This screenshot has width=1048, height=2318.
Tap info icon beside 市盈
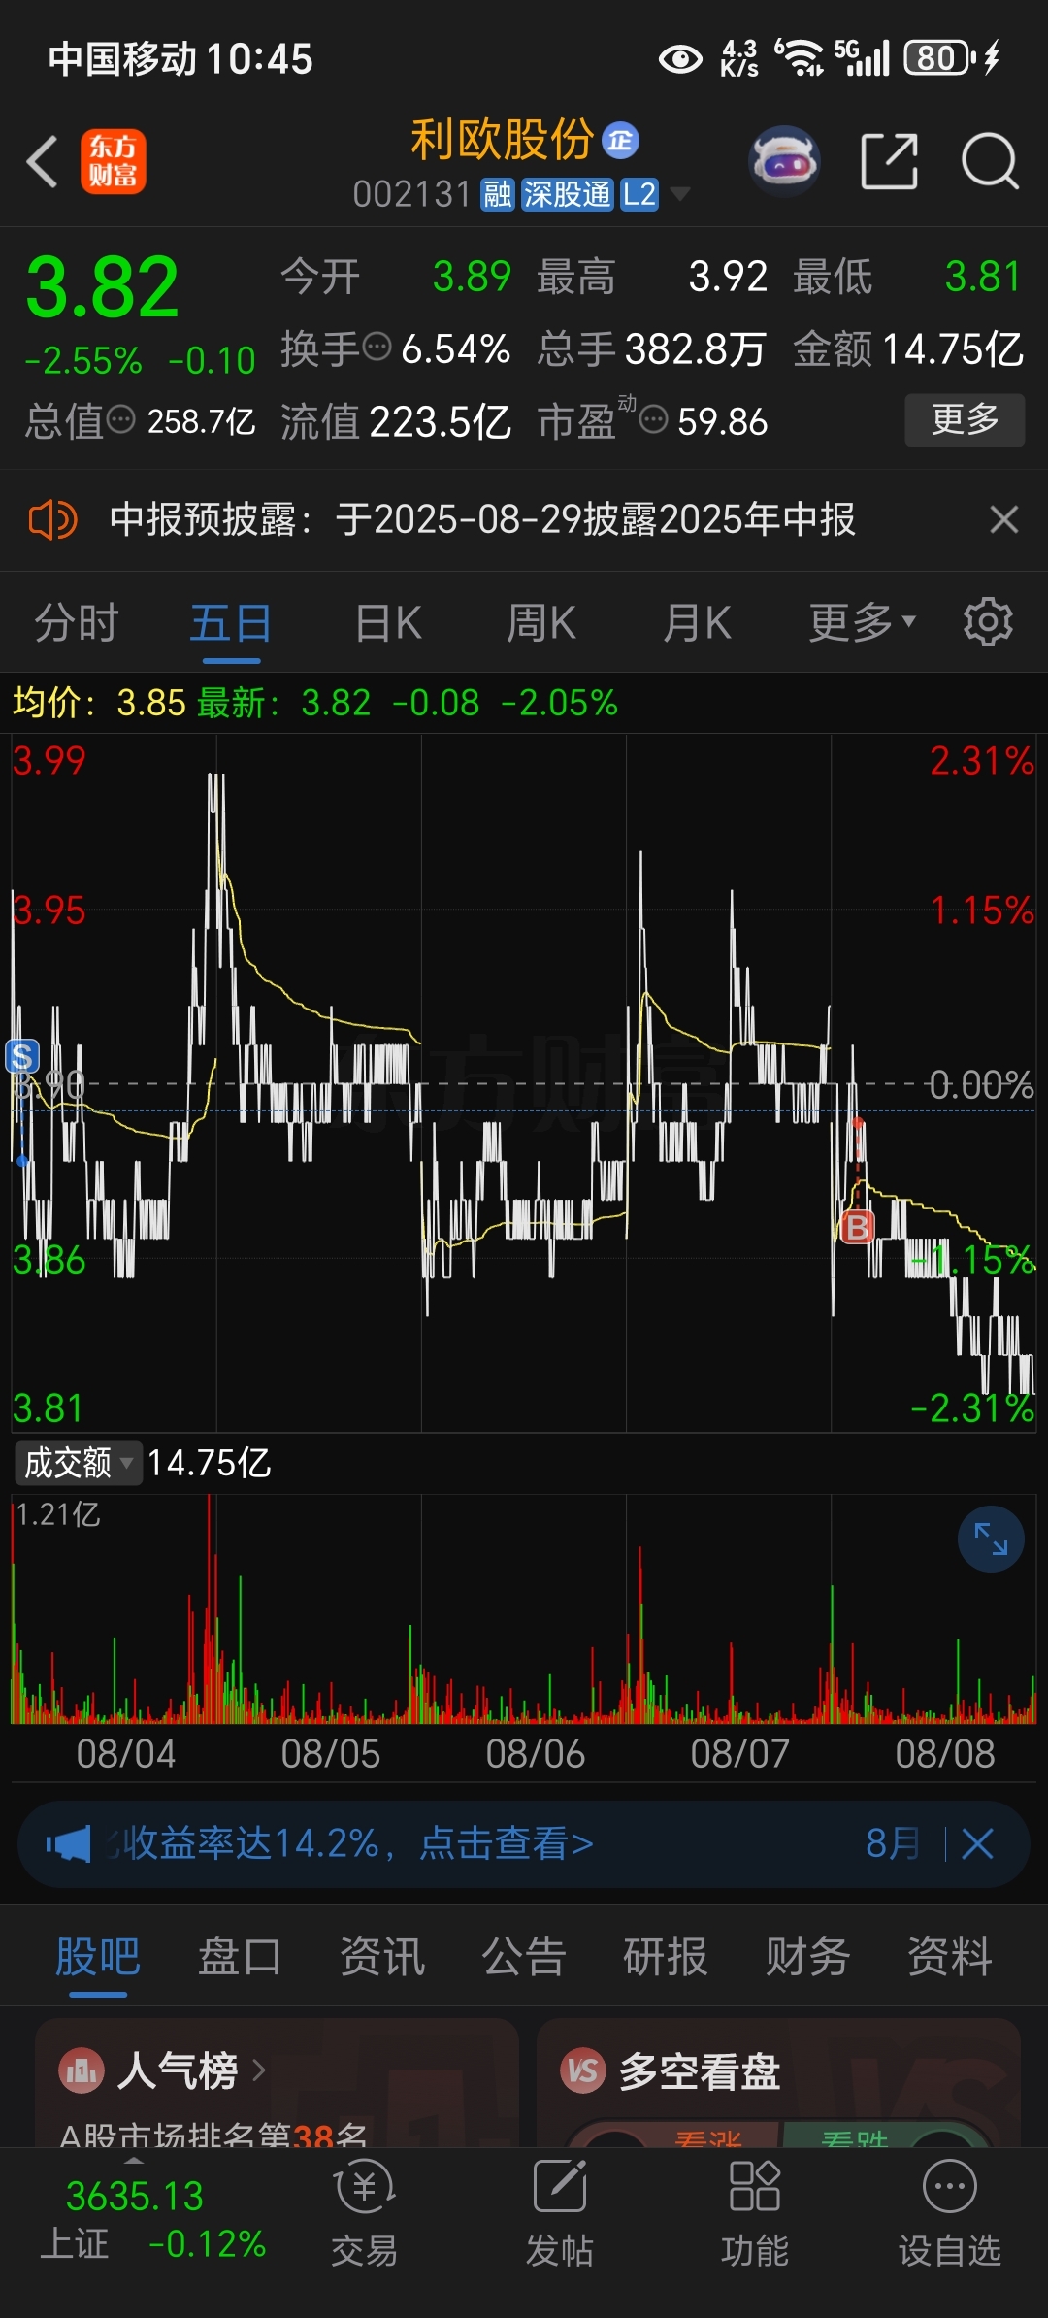[654, 419]
